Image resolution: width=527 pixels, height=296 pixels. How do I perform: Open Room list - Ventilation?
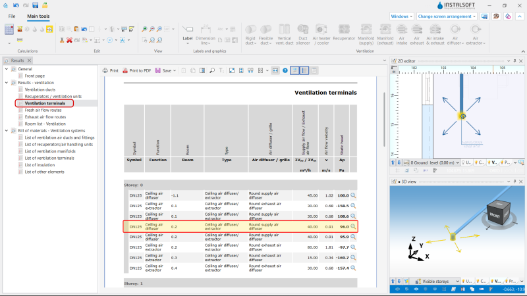[x=45, y=124]
